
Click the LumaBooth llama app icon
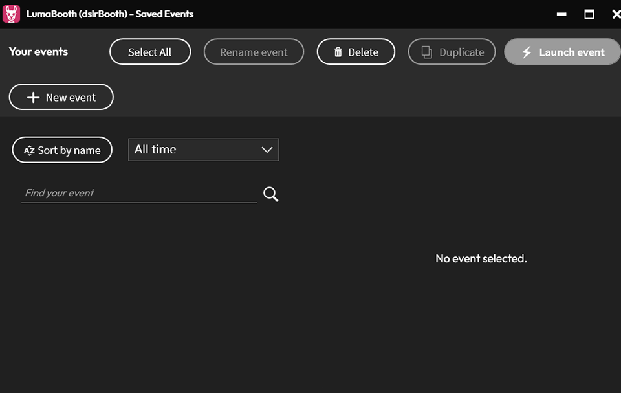tap(11, 14)
